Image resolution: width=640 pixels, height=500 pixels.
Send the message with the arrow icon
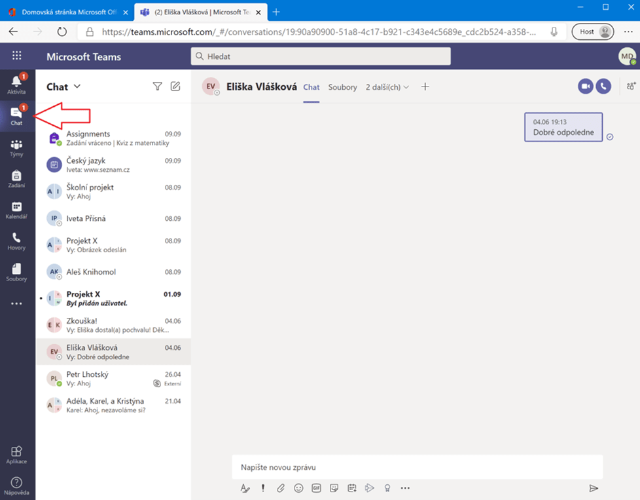click(594, 488)
